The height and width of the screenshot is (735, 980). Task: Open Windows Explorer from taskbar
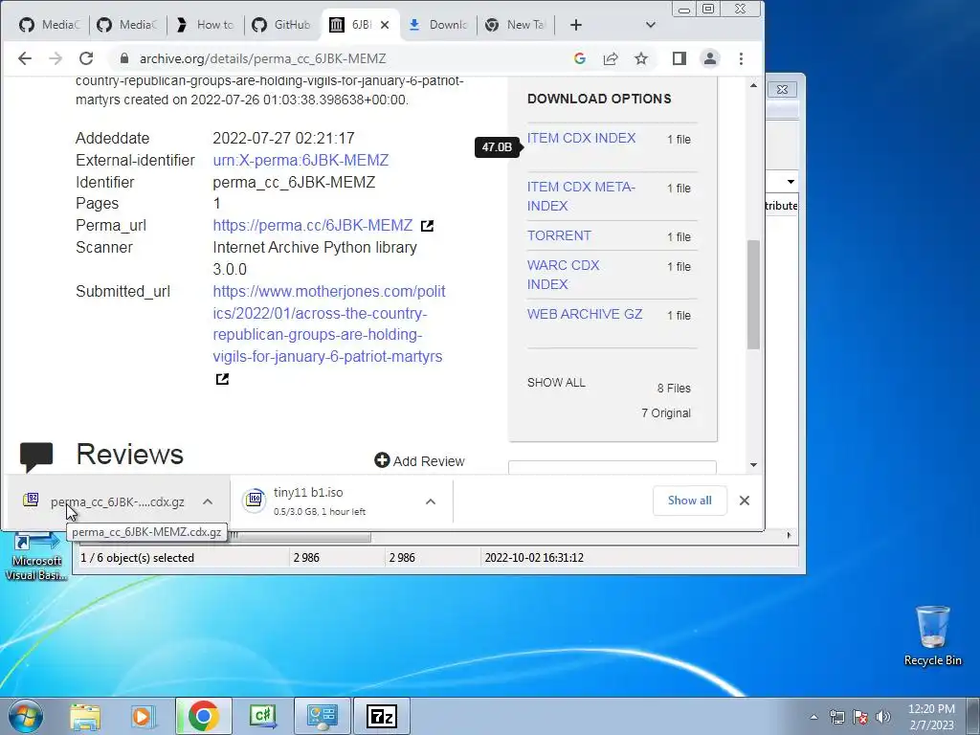[85, 716]
